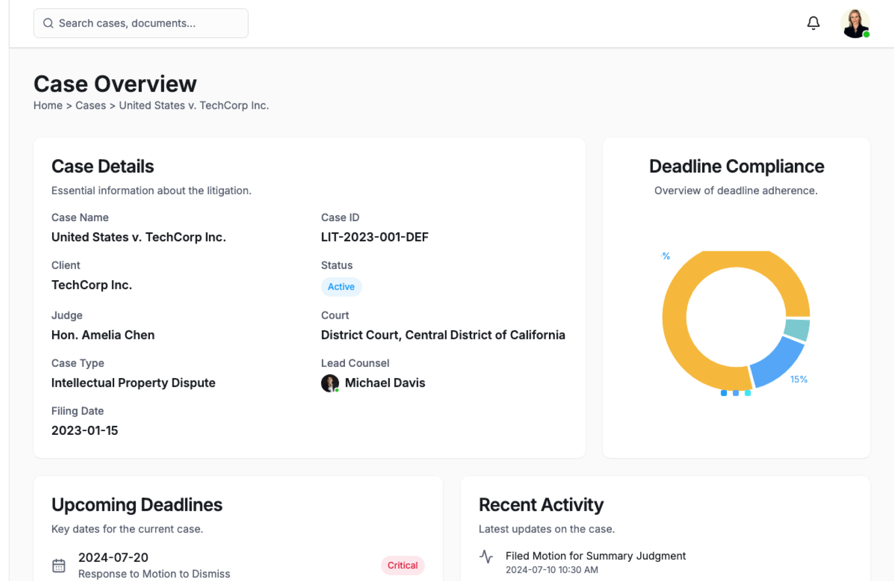
Task: Click the calendar icon beside 2024-07-20
Action: tap(59, 565)
